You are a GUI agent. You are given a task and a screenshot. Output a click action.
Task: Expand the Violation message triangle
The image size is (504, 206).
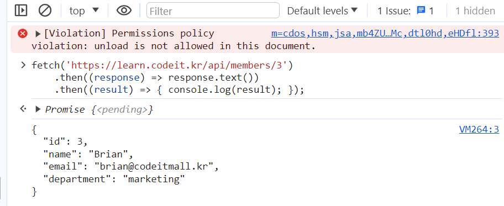(x=38, y=34)
